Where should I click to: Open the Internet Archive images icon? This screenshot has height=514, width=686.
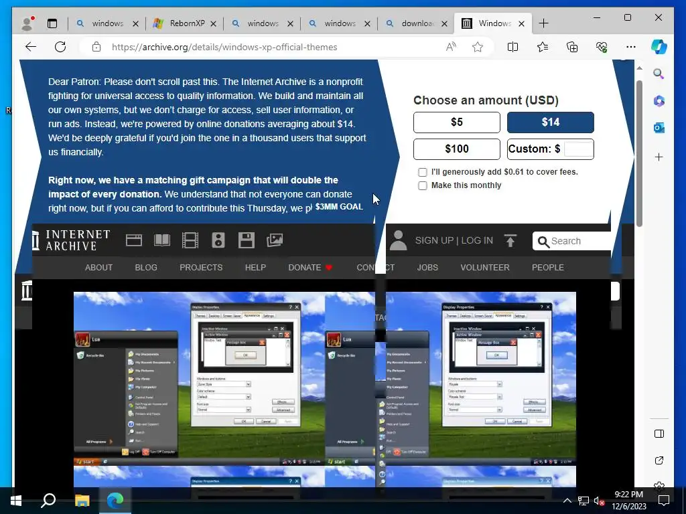(x=274, y=240)
